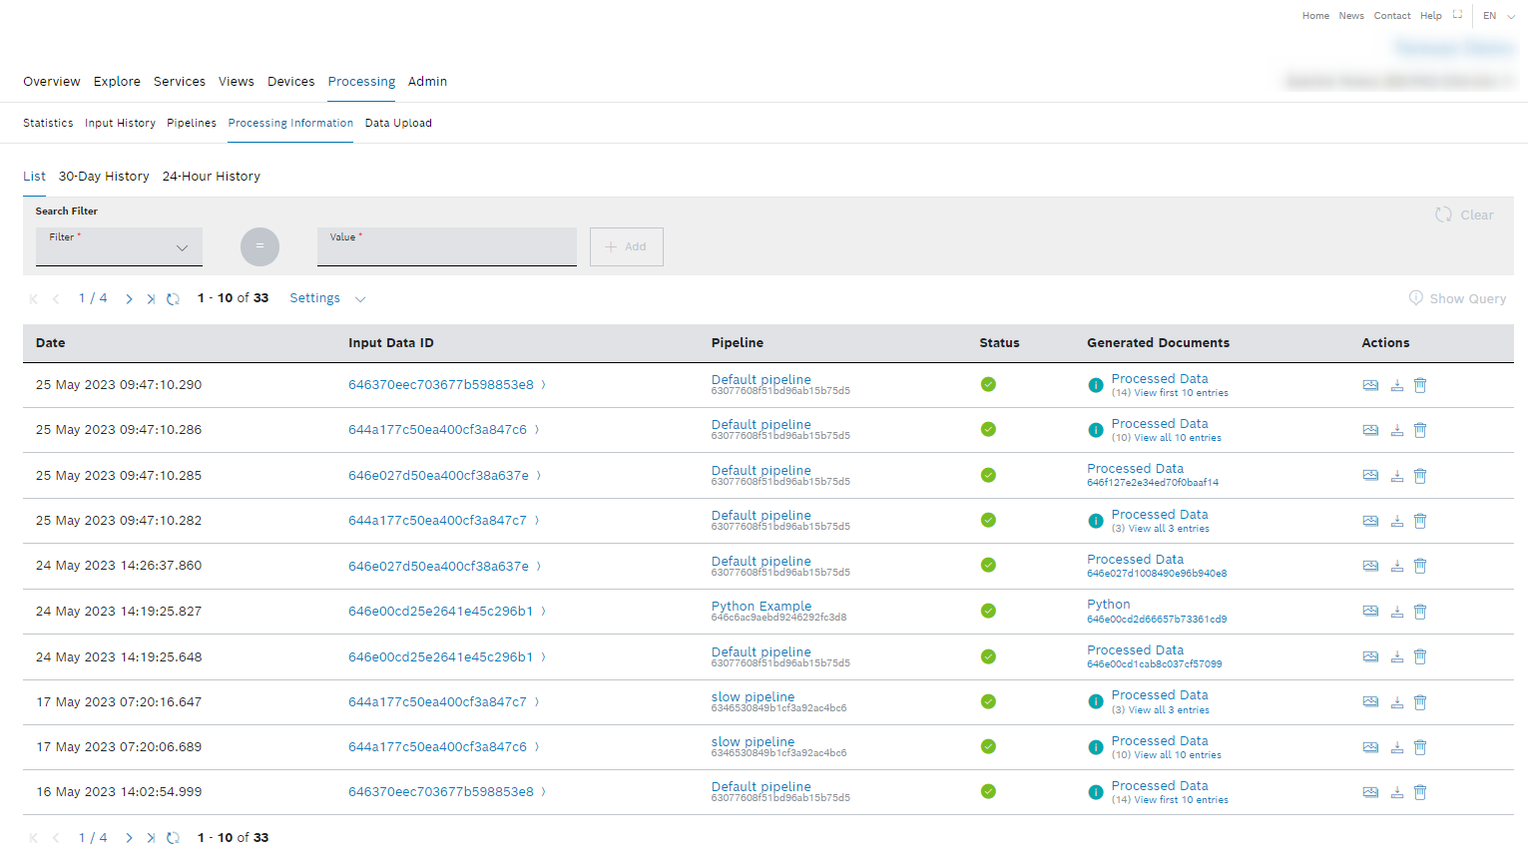Download the Python Example pipeline row output
Screen dimensions: 1528x860
click(1397, 612)
